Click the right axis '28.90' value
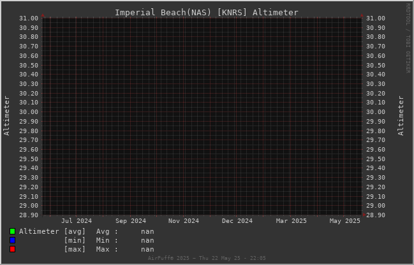Screen dimensions: 414x265 coord(376,215)
